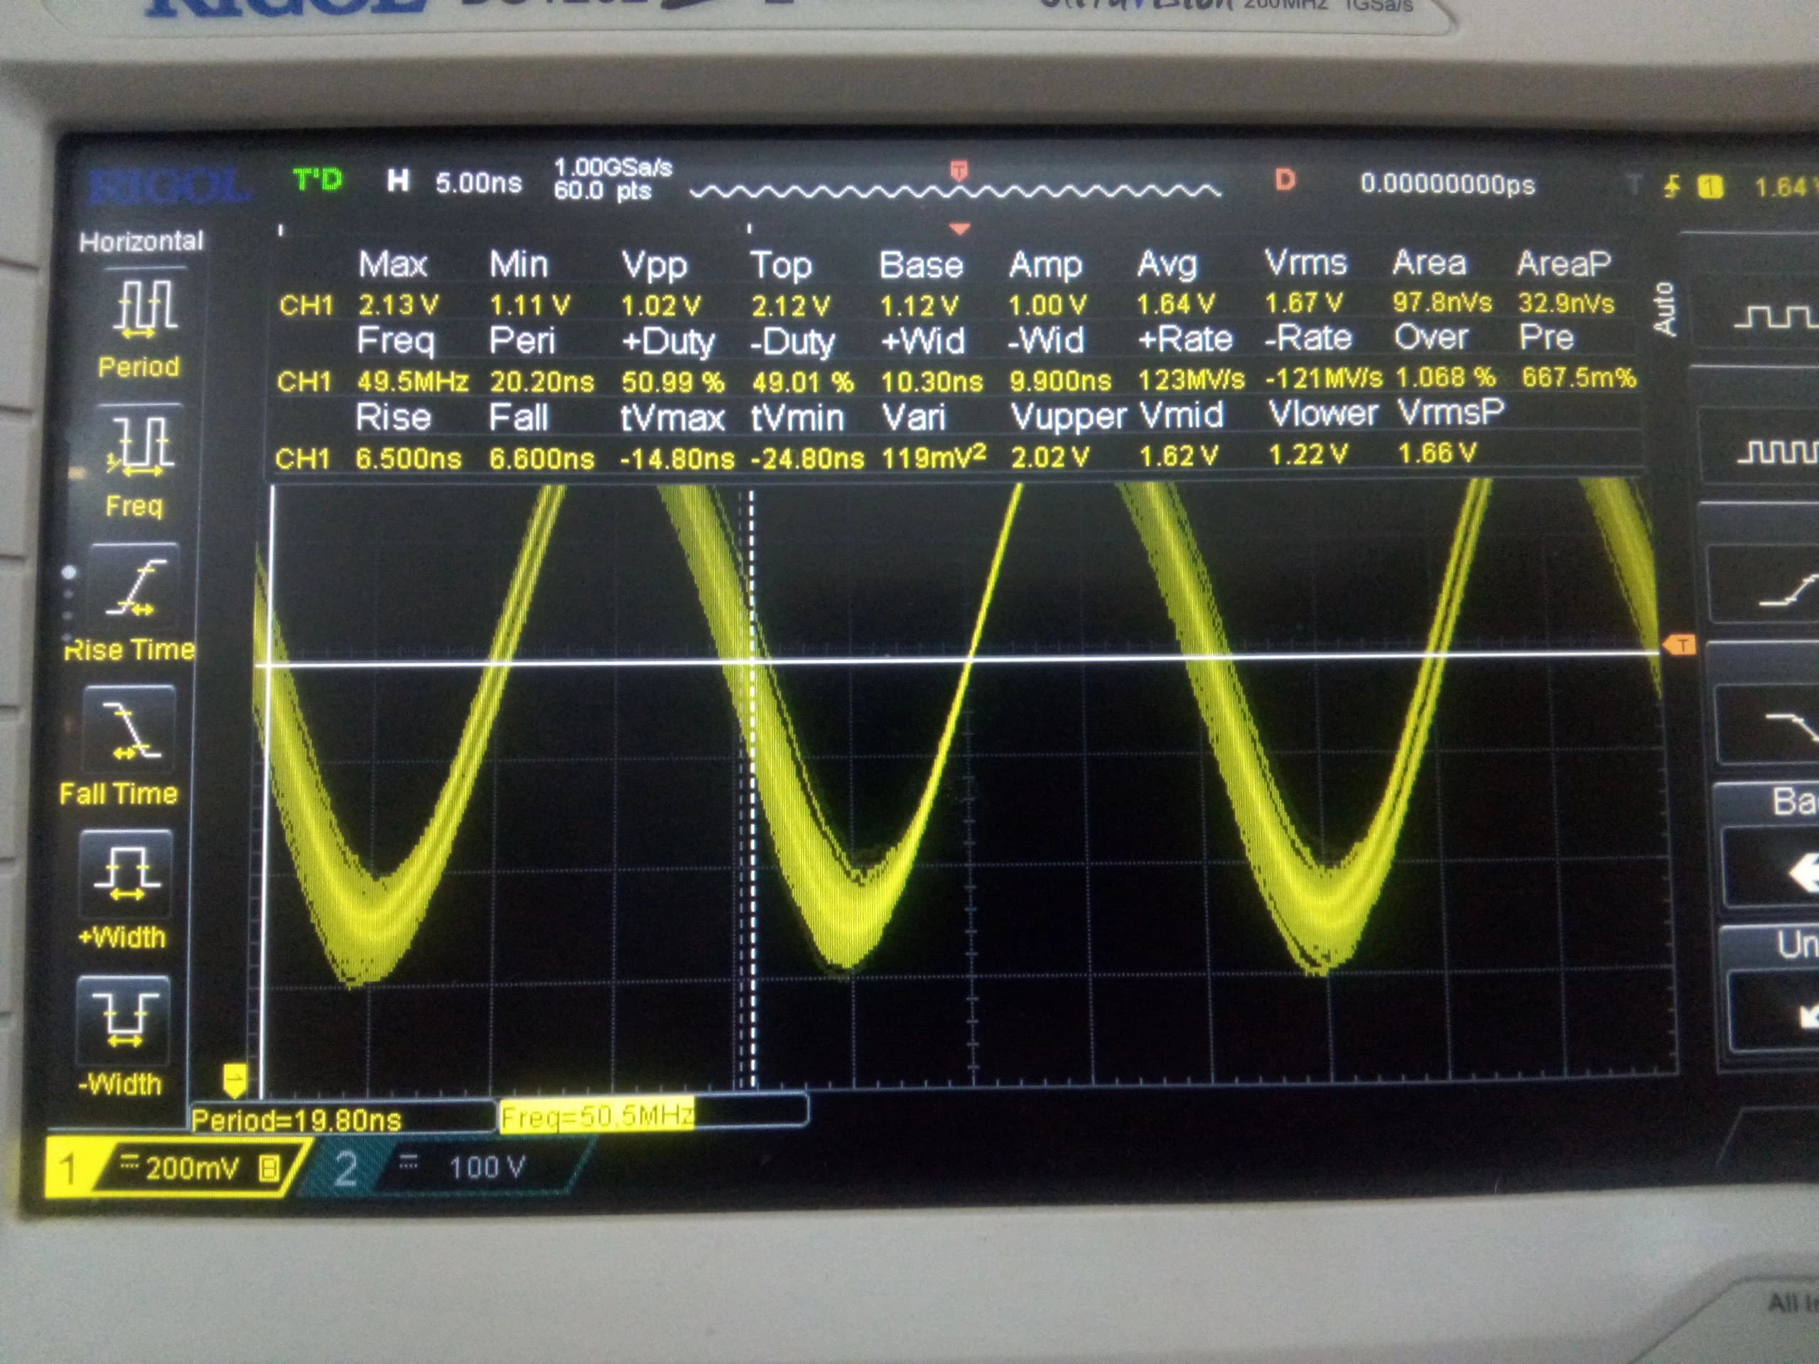This screenshot has height=1364, width=1819.
Task: Click the AreaP value 32.9nVs
Action: coord(1566,303)
